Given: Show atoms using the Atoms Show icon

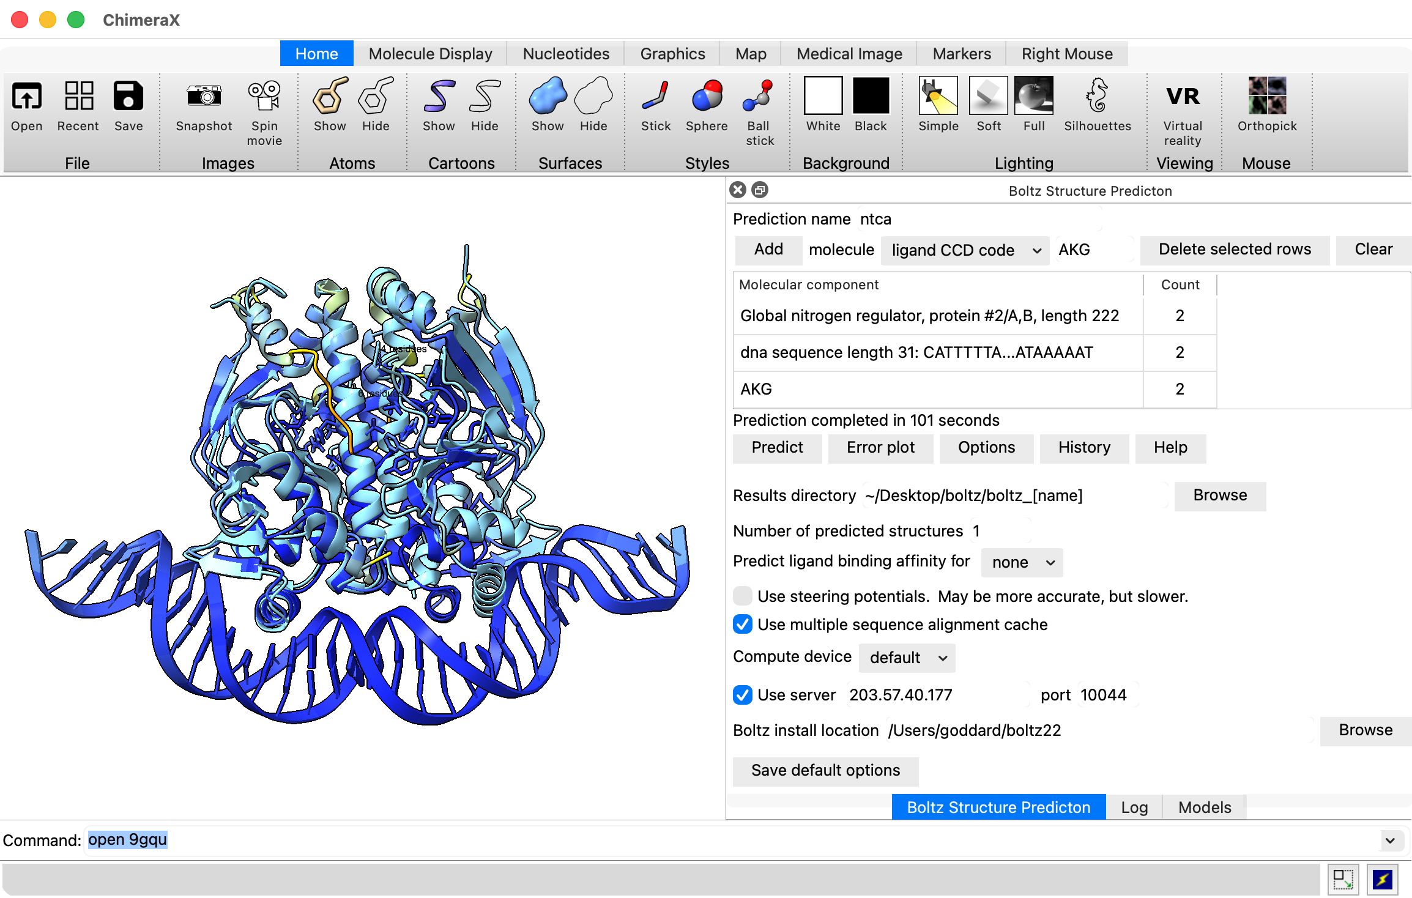Looking at the screenshot, I should pyautogui.click(x=330, y=105).
